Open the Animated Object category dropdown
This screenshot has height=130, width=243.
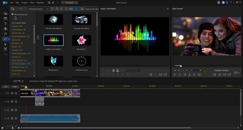click(38, 9)
